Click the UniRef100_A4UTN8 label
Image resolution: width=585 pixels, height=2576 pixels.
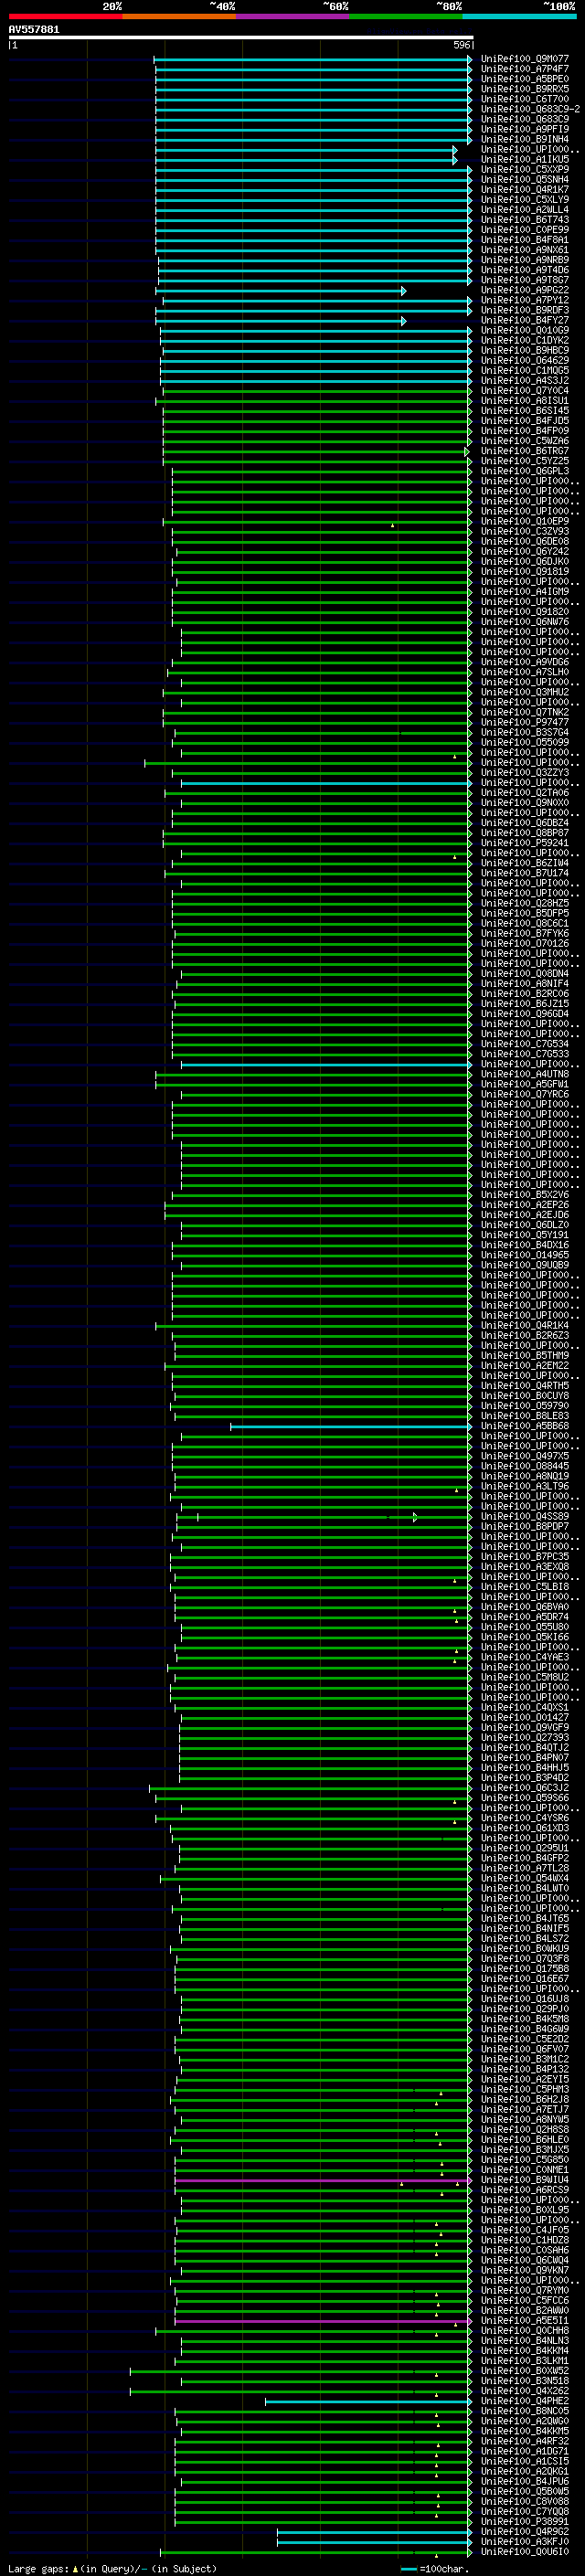coord(524,1074)
